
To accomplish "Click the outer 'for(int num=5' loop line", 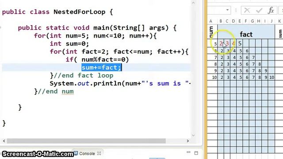I will click(96, 36).
